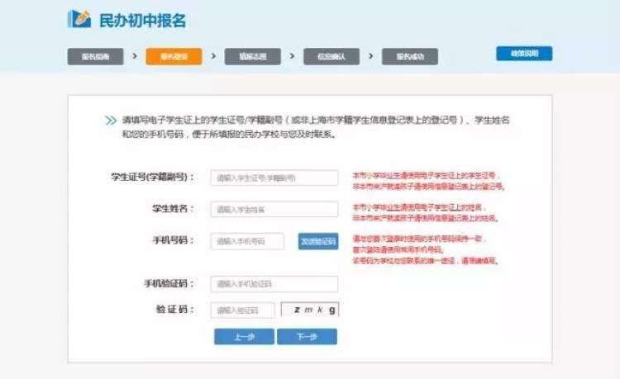Screen dimensions: 620x379
Task: Click the arrow after 报名登录 step
Action: tap(213, 56)
